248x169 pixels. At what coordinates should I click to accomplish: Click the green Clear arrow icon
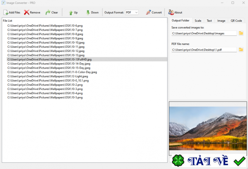tap(48, 12)
